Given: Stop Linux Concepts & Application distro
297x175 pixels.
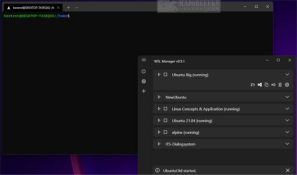Looking at the screenshot, I should point(165,109).
